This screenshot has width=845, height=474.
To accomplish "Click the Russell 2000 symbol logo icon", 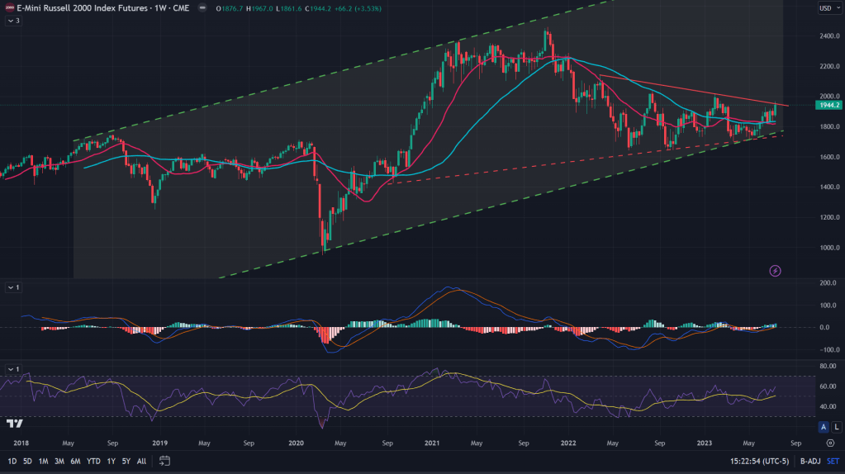I will pyautogui.click(x=5, y=8).
